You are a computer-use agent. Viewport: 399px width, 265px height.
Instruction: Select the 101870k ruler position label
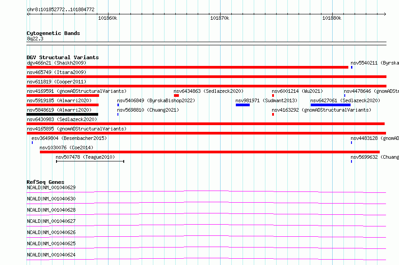pos(220,18)
